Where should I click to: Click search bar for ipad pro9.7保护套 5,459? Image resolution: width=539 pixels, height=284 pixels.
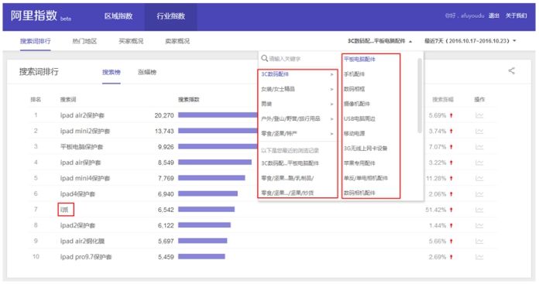[201, 256]
